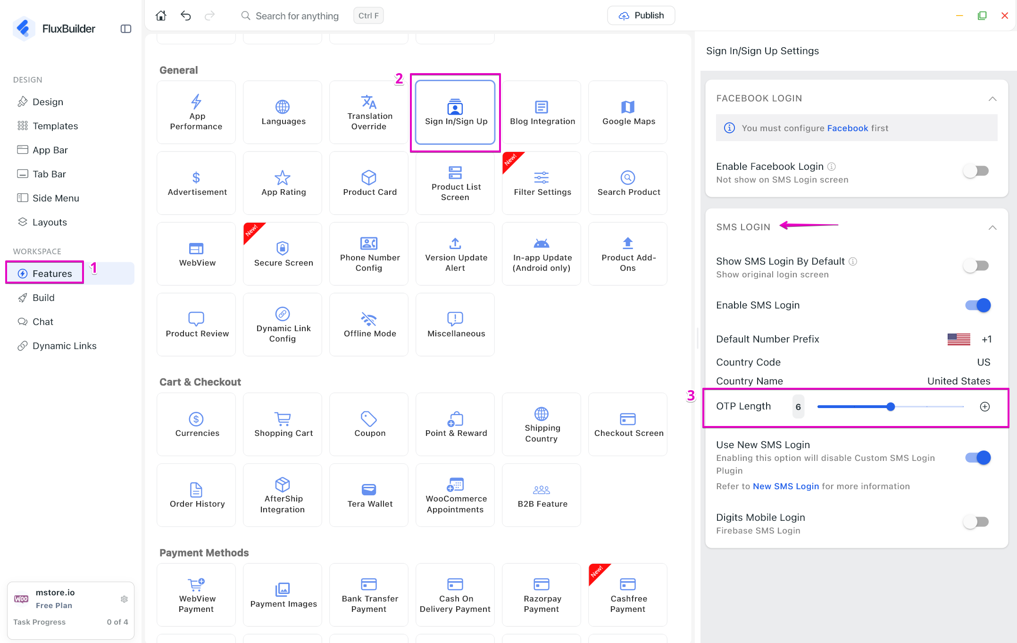Open mstore.io project settings gear
The height and width of the screenshot is (643, 1017).
click(x=124, y=599)
